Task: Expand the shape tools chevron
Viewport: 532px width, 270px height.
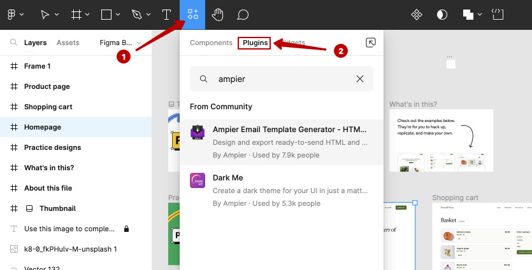Action: [x=118, y=15]
